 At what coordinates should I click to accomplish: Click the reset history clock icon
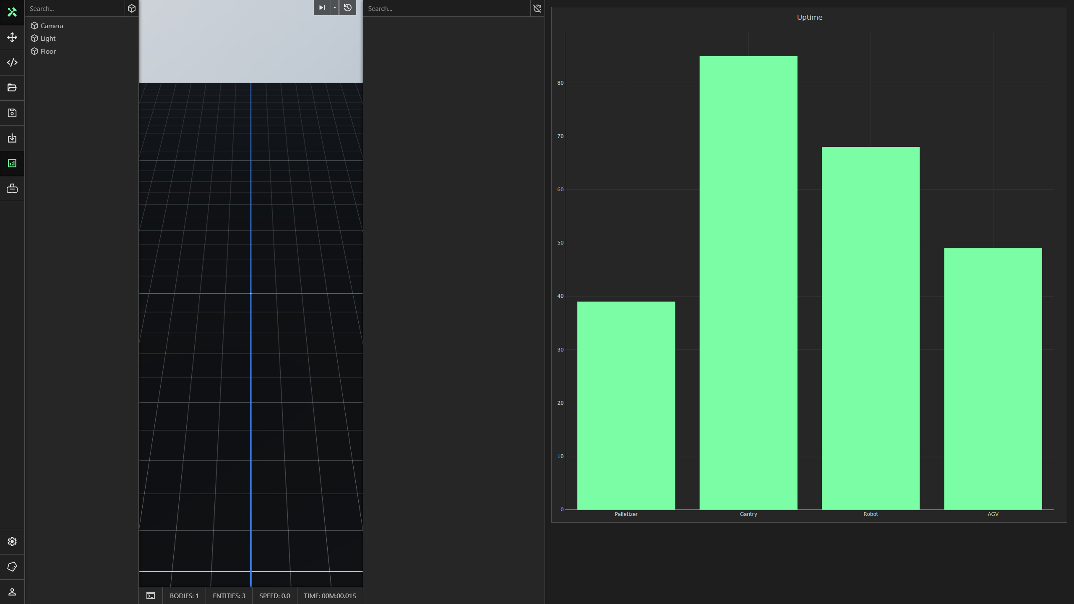(347, 8)
